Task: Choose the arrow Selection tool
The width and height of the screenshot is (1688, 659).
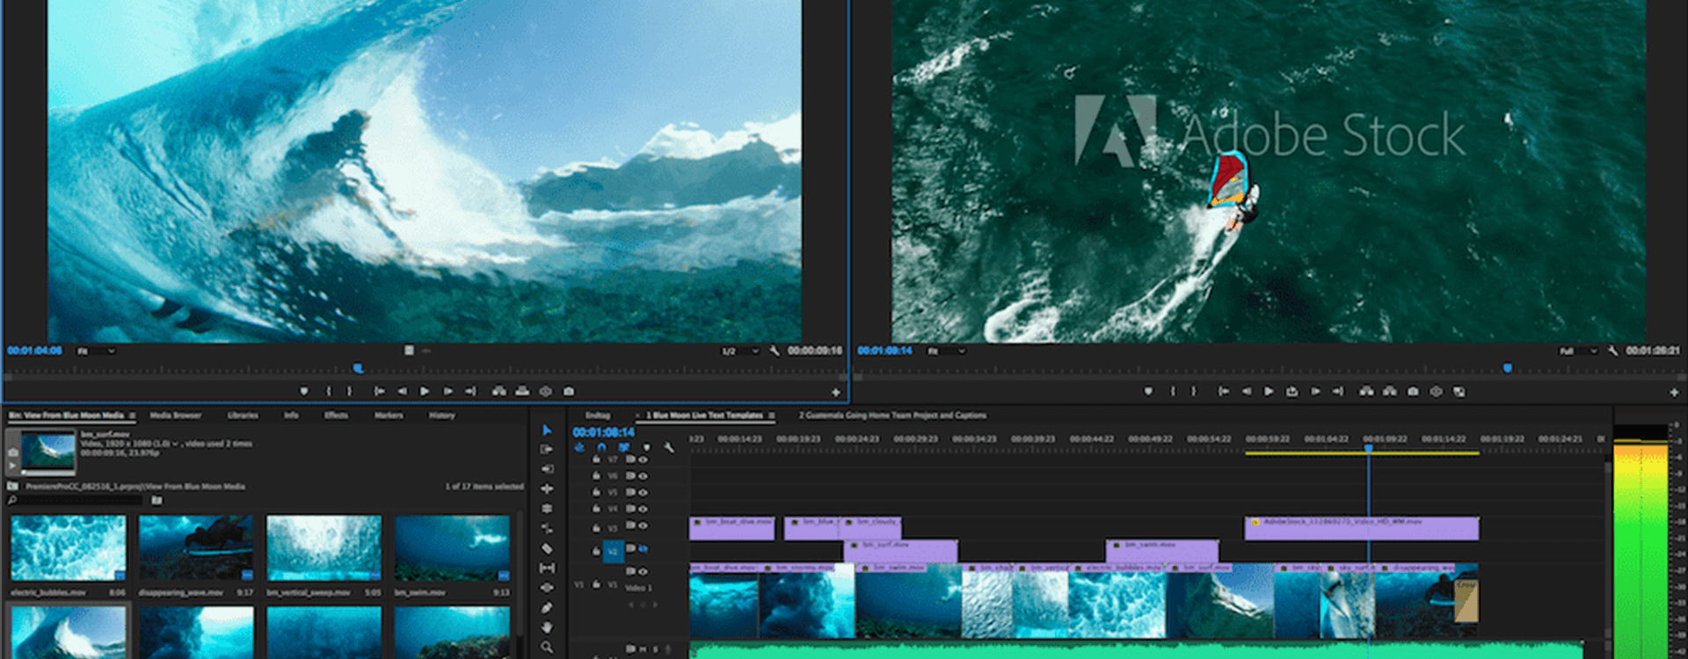Action: [x=547, y=430]
